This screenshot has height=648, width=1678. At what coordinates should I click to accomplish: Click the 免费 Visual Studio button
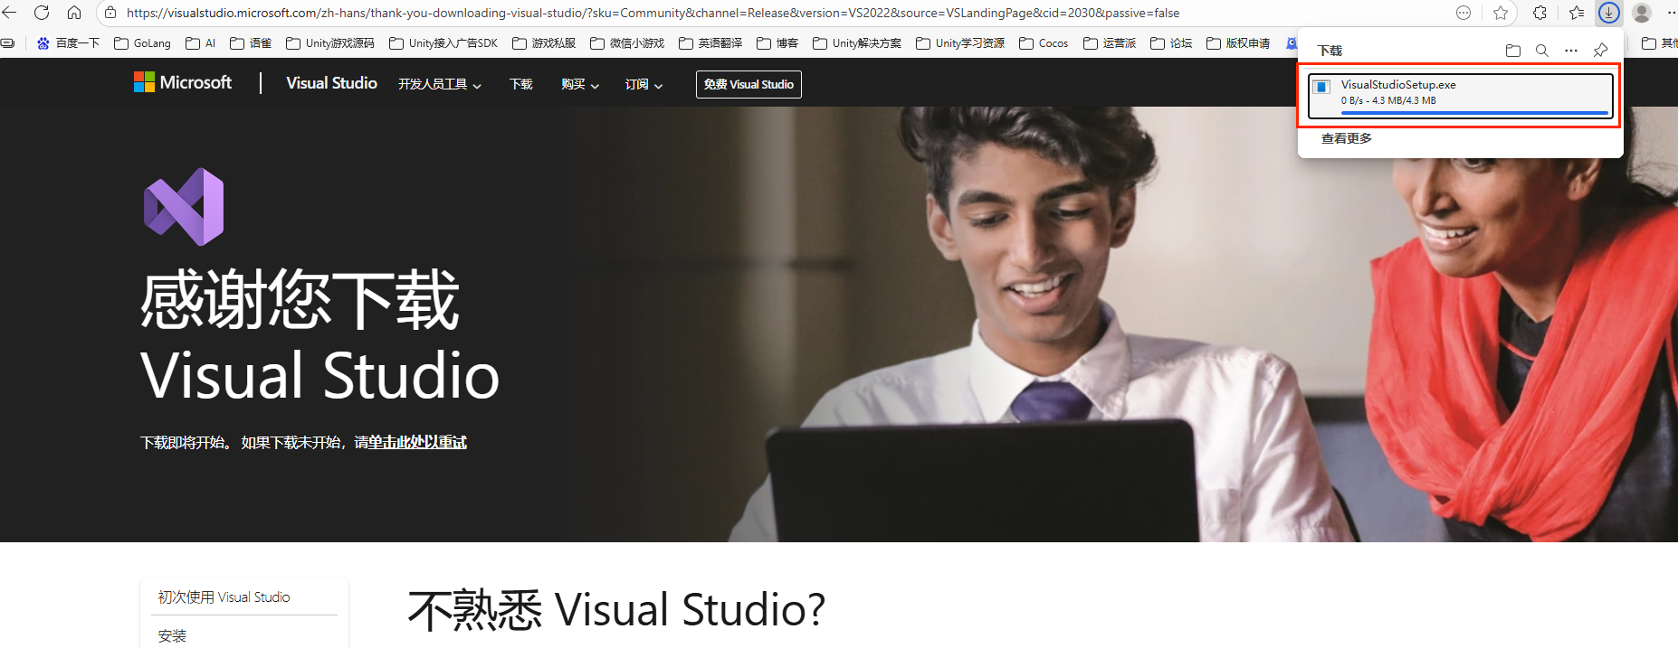tap(748, 84)
